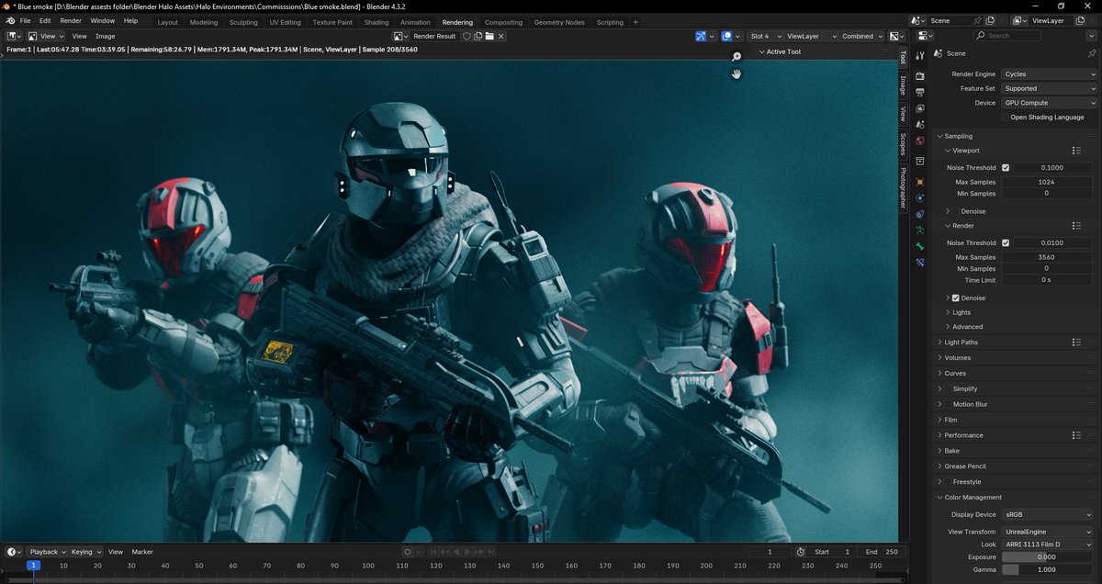The width and height of the screenshot is (1102, 584).
Task: Switch to the Shading workspace tab
Action: 377,22
